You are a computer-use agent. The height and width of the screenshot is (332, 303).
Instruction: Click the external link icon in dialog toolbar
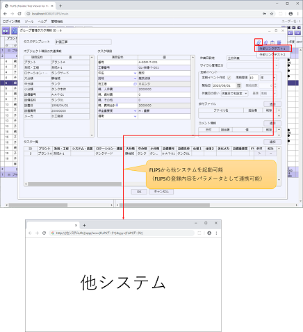coord(259,42)
